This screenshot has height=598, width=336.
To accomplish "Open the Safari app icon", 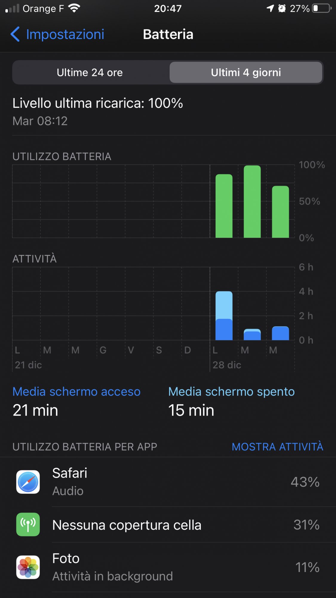I will [x=28, y=482].
